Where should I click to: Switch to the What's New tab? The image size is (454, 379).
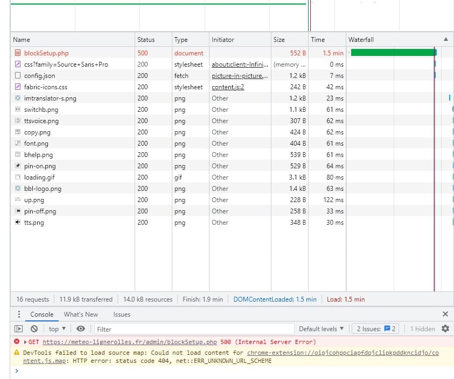tap(81, 314)
